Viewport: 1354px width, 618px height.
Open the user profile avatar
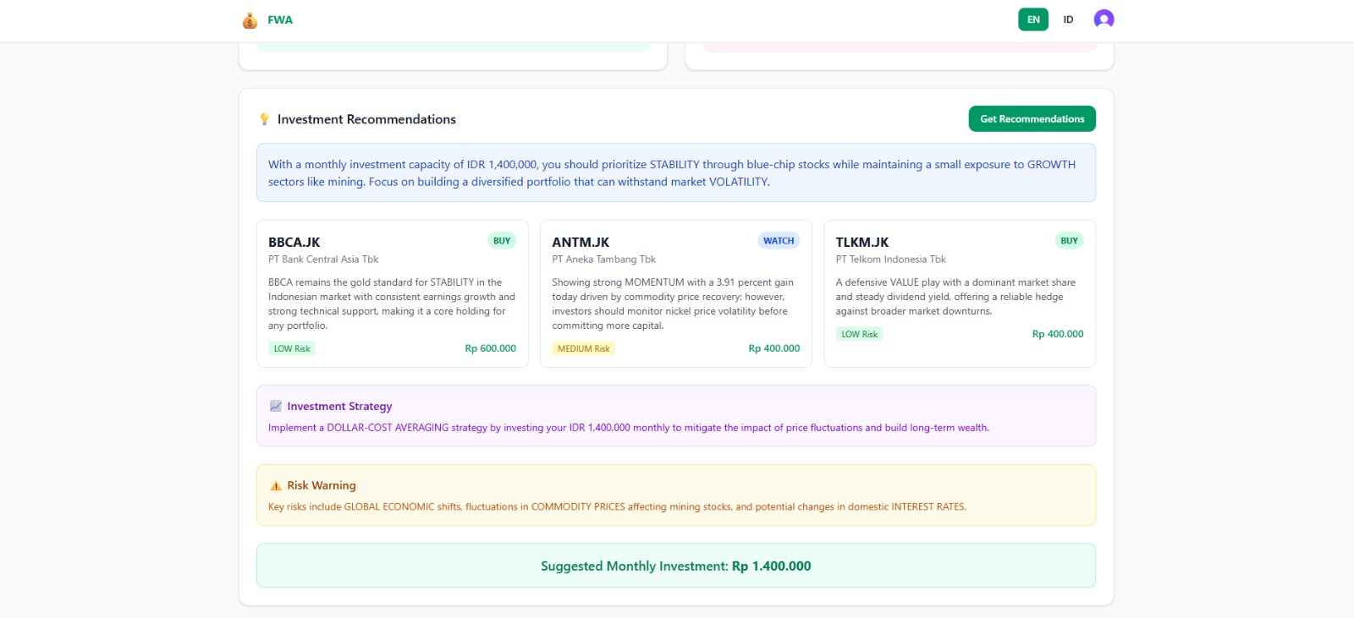tap(1104, 19)
